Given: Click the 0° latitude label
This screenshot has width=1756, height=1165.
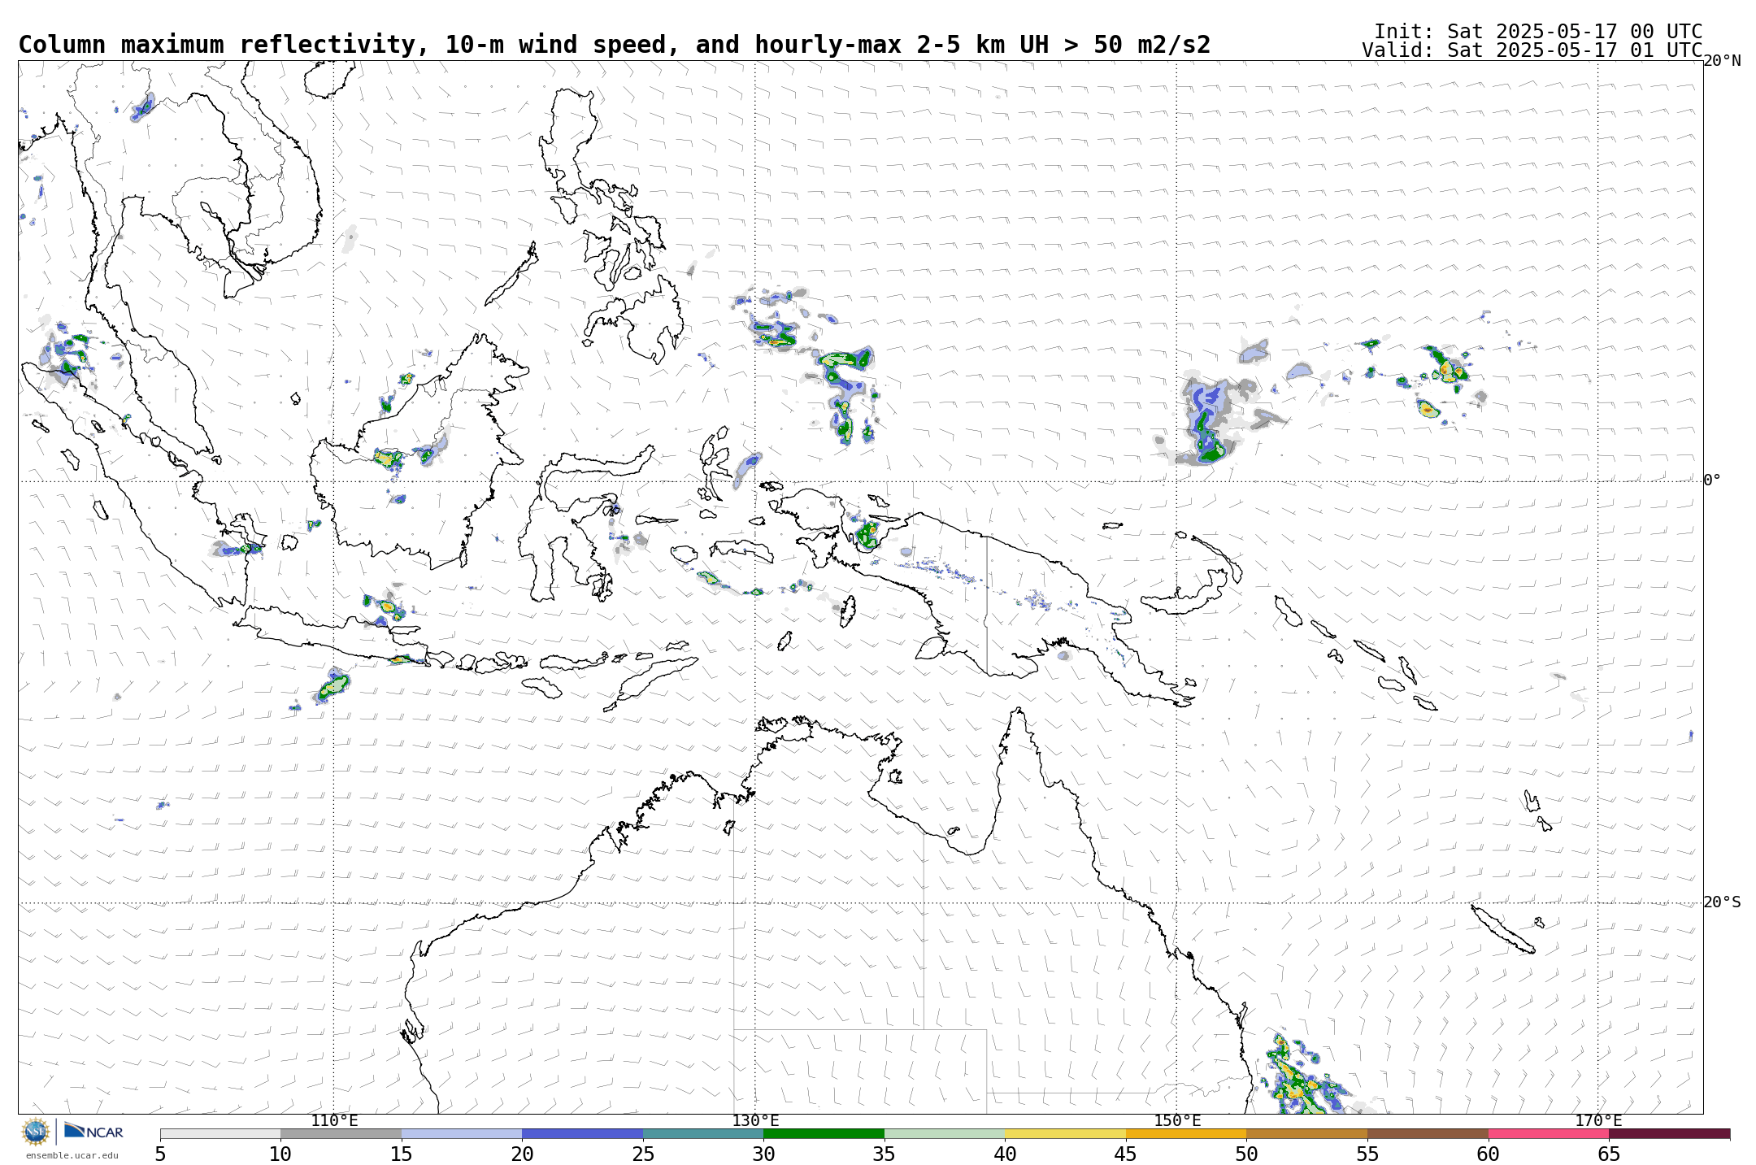Looking at the screenshot, I should (1712, 480).
